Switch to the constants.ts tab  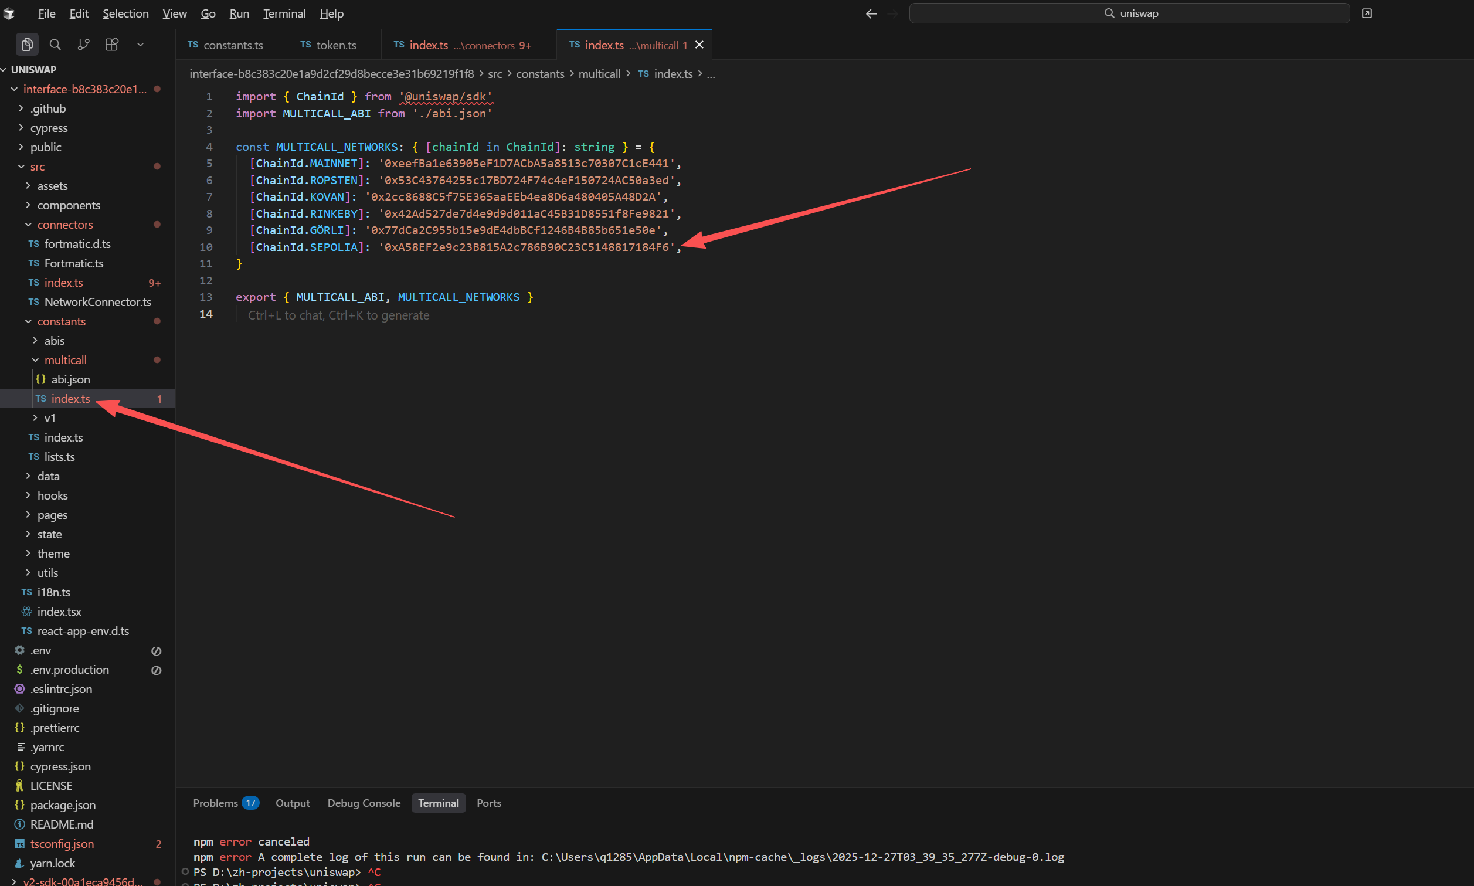(x=232, y=45)
